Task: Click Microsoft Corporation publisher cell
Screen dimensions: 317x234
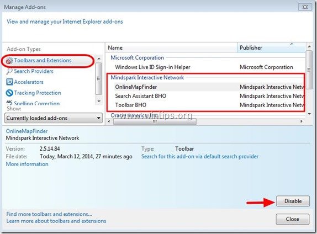Action: click(x=266, y=67)
